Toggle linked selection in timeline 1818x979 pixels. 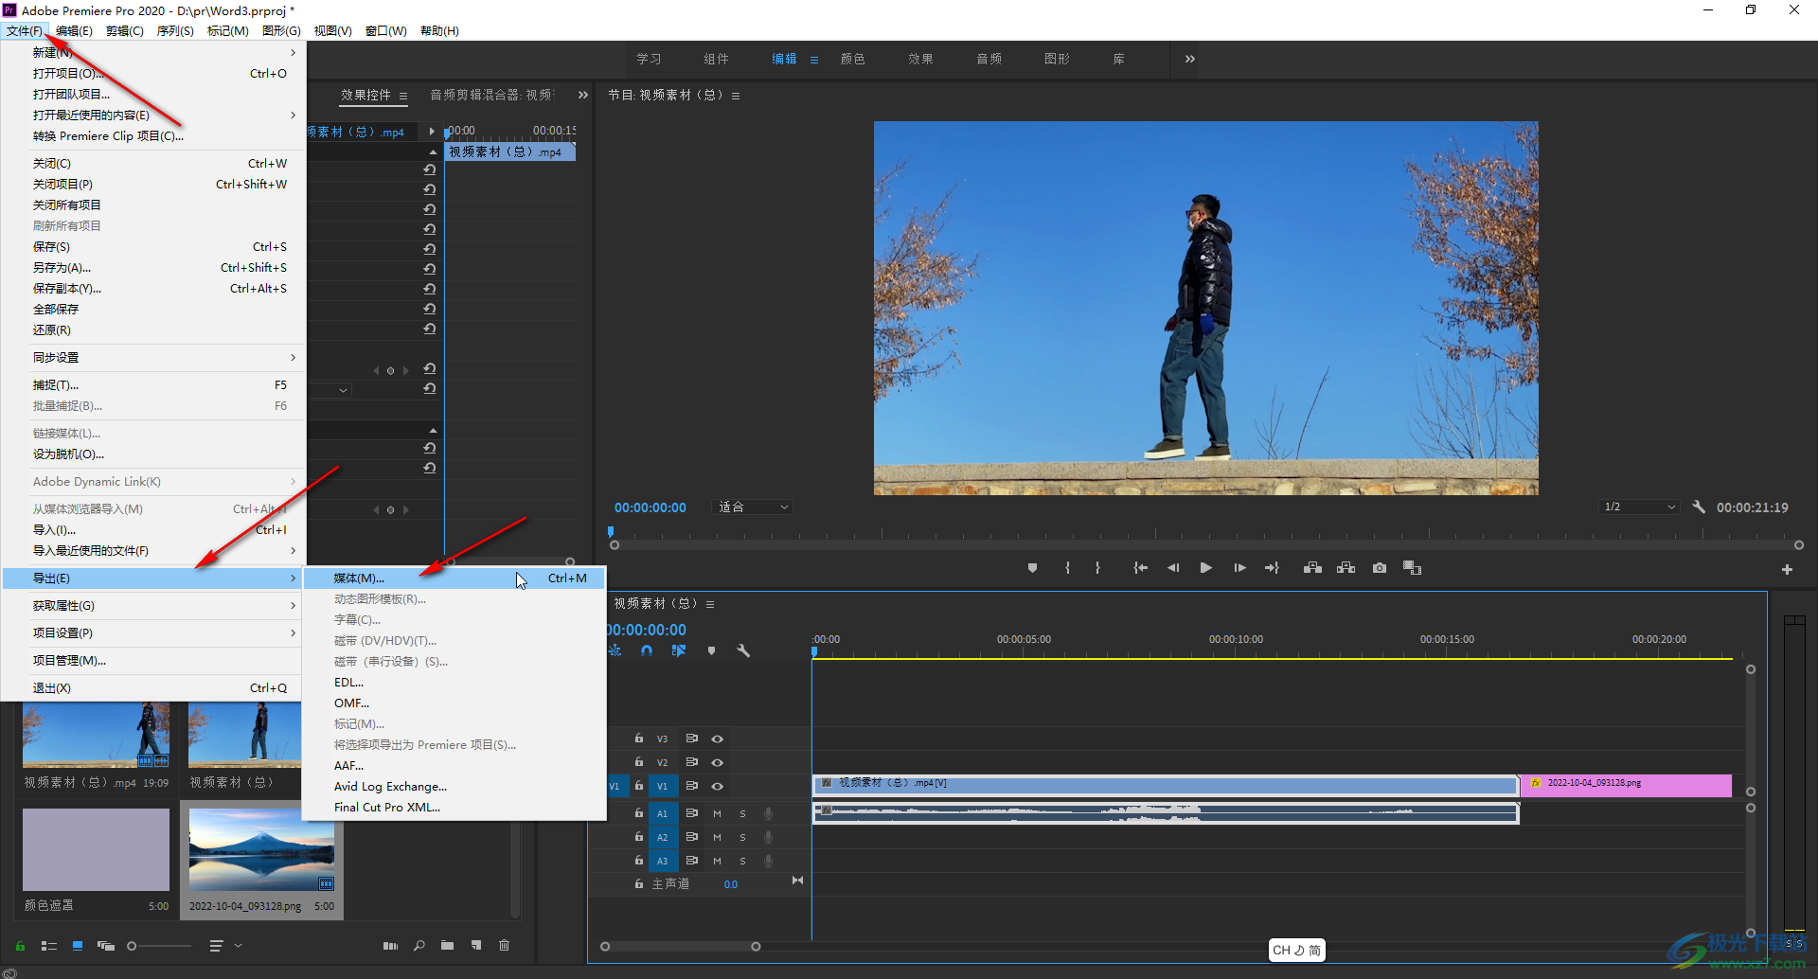[x=679, y=650]
